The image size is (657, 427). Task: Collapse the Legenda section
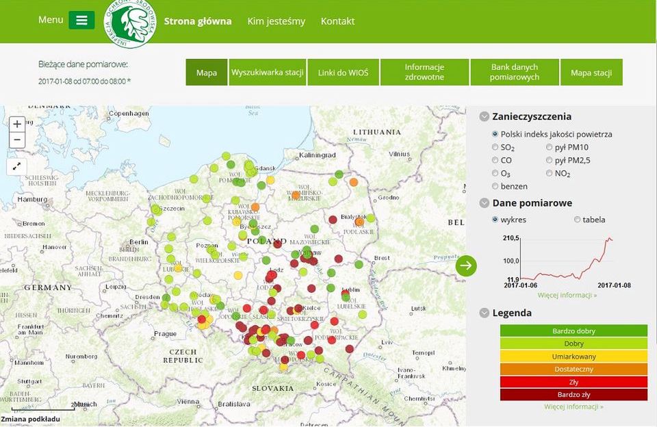(485, 313)
